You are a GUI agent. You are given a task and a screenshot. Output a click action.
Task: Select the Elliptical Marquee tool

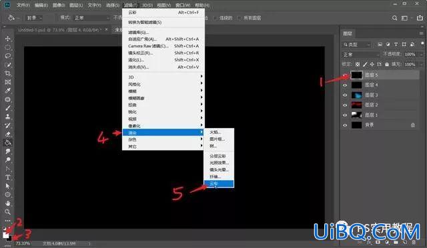point(7,47)
